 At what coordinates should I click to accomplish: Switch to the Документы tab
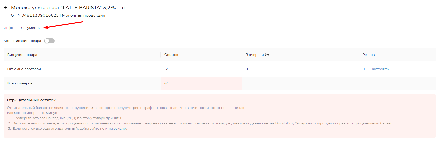pyautogui.click(x=30, y=28)
